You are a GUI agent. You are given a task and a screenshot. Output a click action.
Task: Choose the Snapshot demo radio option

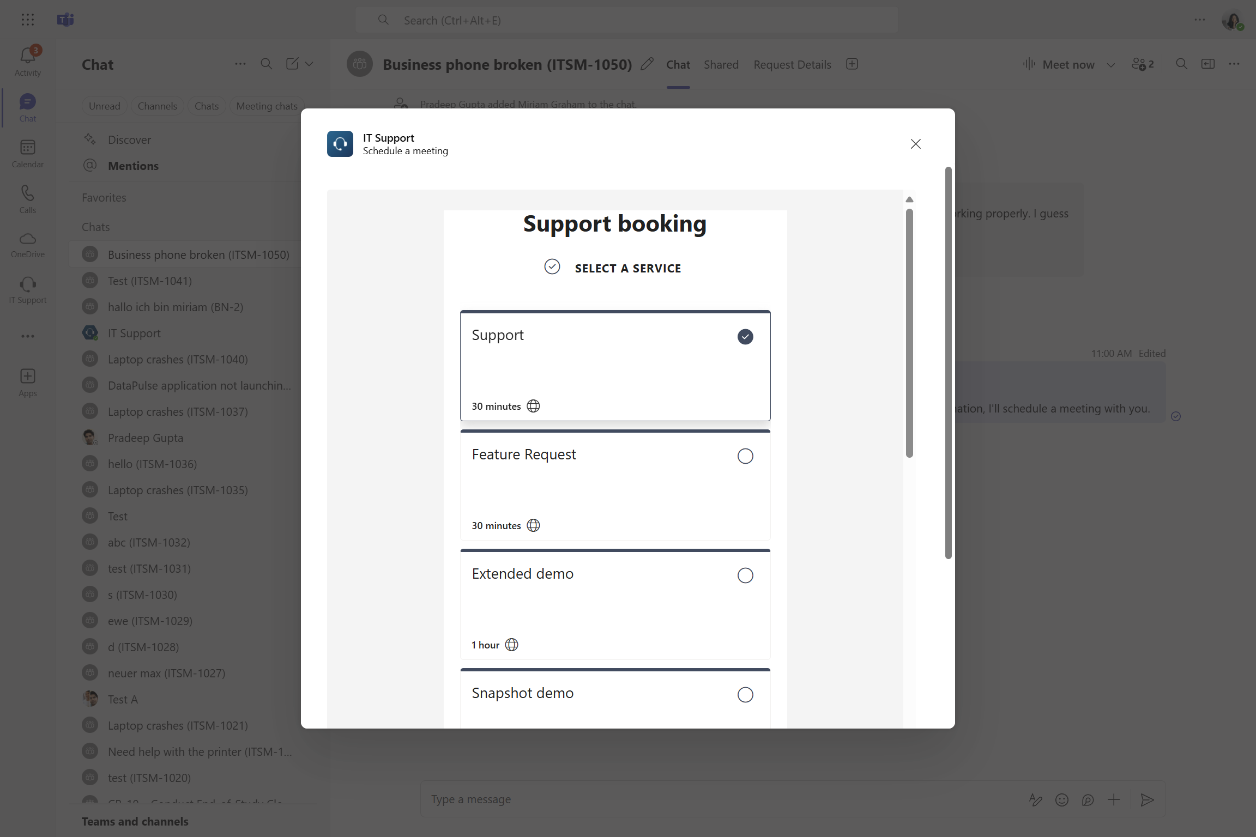tap(745, 695)
